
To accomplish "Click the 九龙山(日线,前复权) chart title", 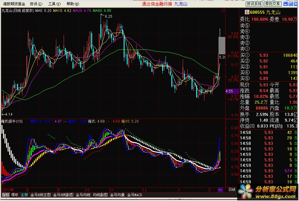I will pyautogui.click(x=18, y=11).
